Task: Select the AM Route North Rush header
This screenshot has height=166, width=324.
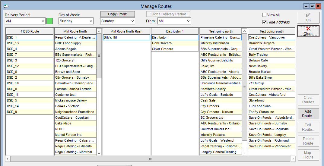Action: point(126,31)
